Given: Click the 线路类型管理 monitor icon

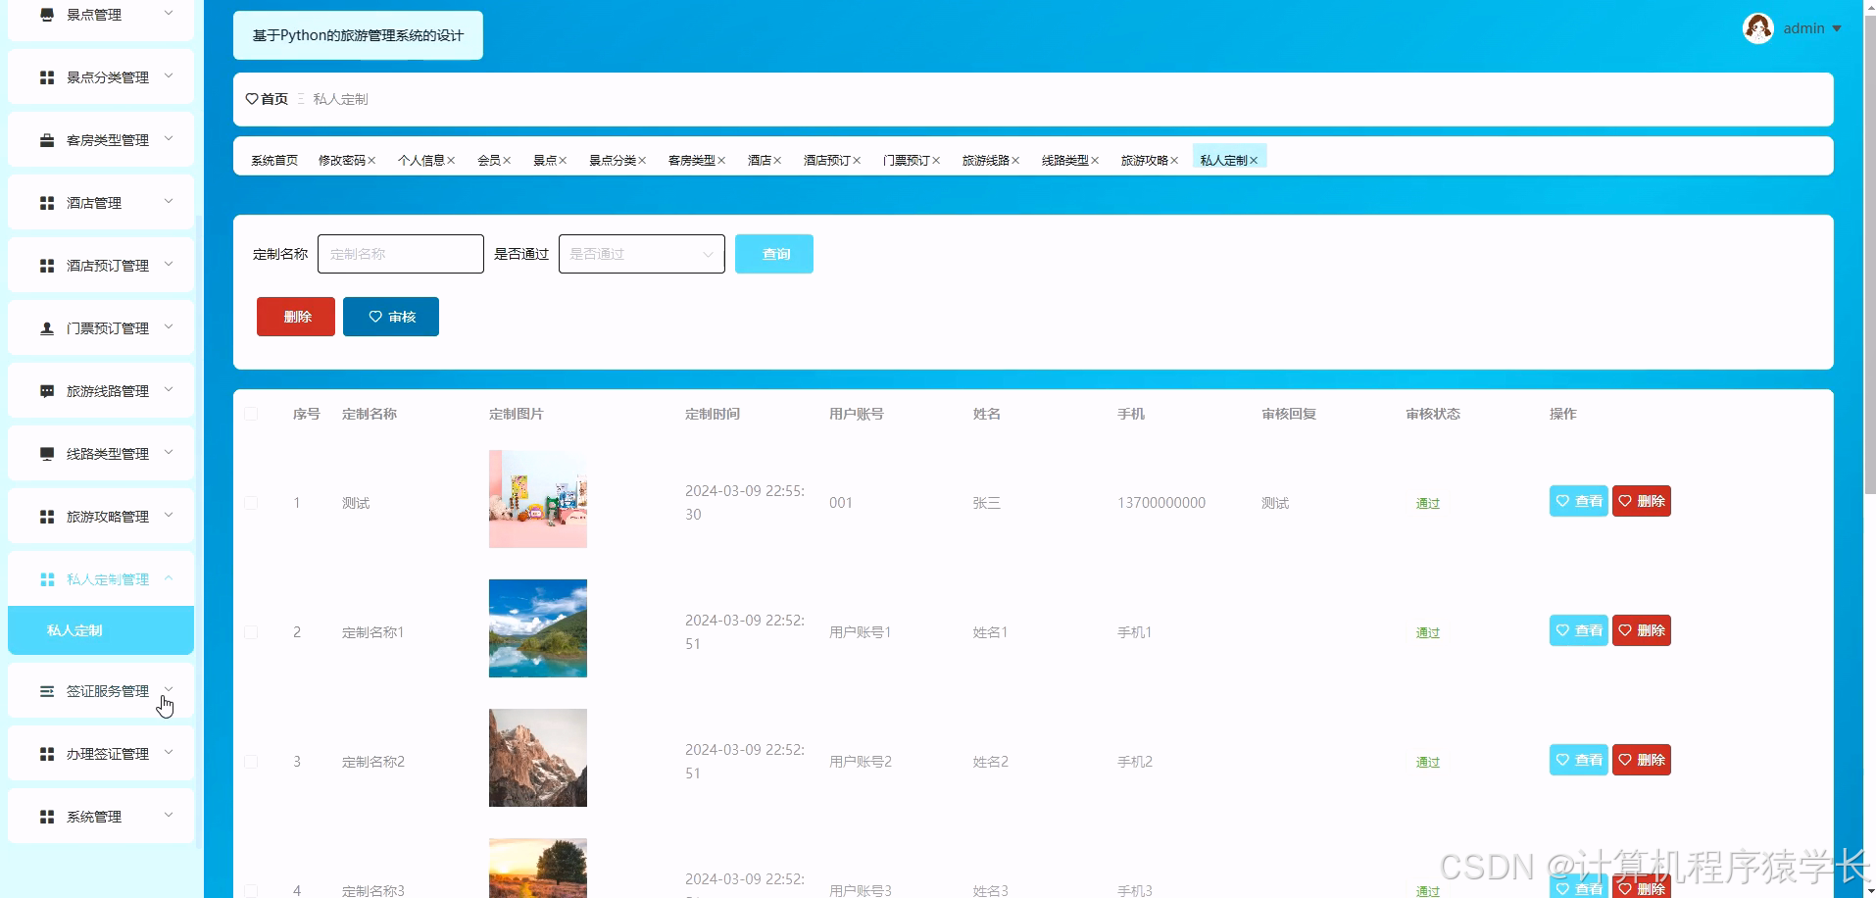Looking at the screenshot, I should [x=47, y=454].
